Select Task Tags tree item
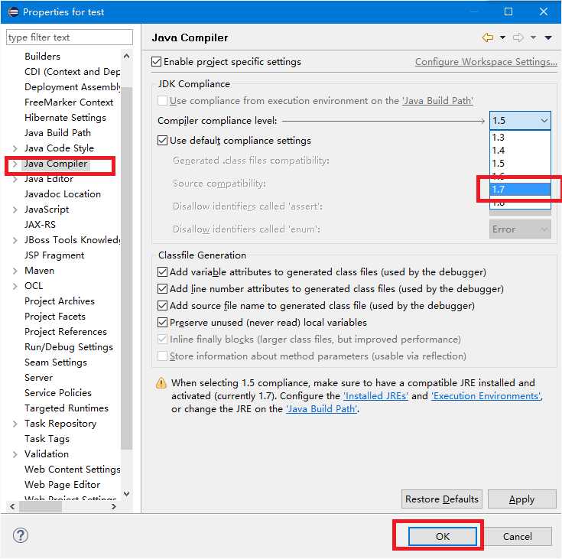This screenshot has width=562, height=559. pyautogui.click(x=47, y=439)
